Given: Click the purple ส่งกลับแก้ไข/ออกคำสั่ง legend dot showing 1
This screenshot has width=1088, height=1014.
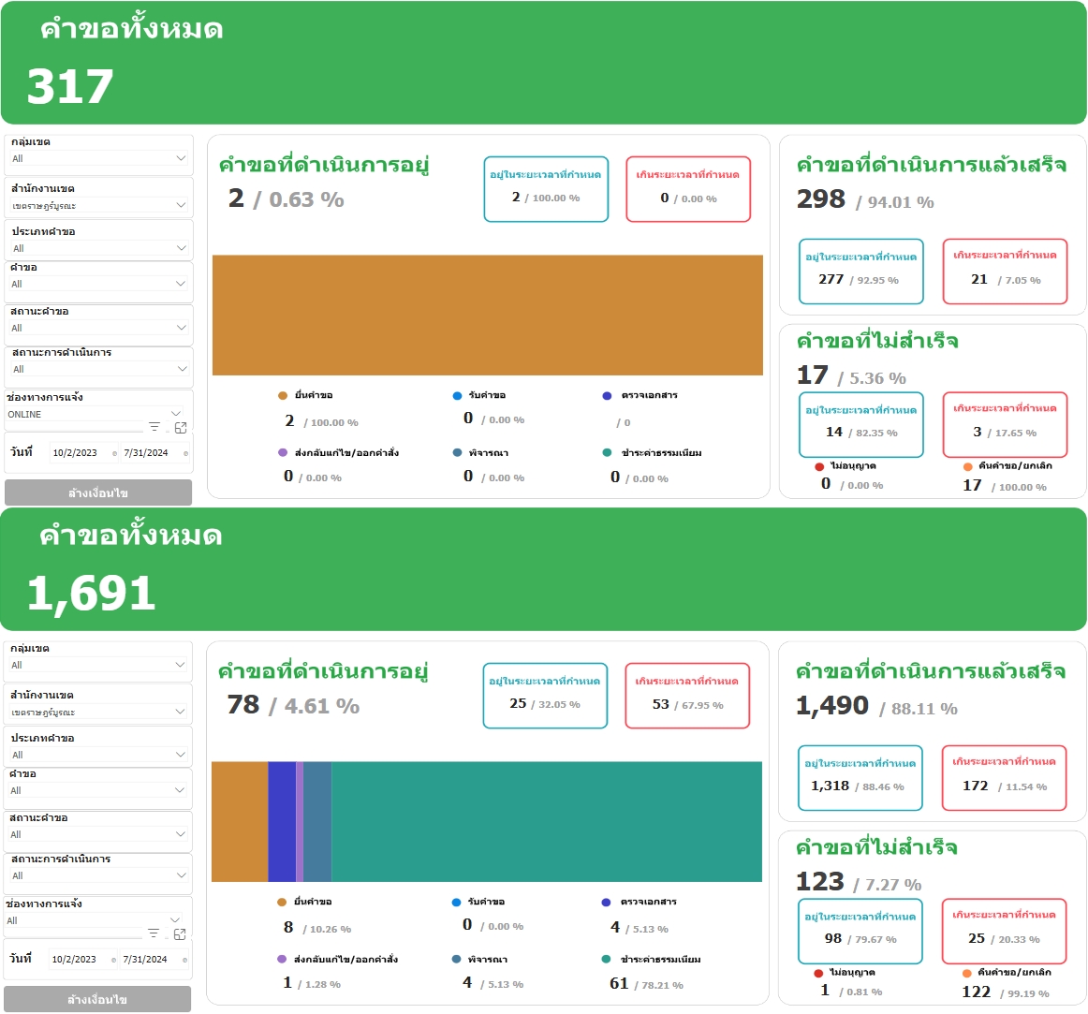Looking at the screenshot, I should (x=282, y=960).
